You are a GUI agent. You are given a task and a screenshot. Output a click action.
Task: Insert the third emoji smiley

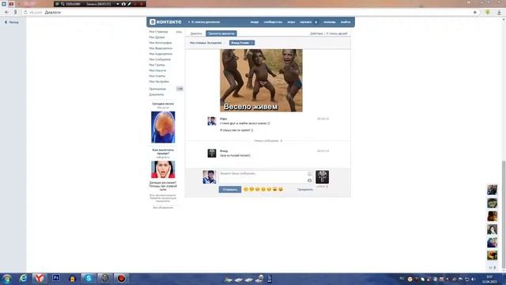point(257,189)
